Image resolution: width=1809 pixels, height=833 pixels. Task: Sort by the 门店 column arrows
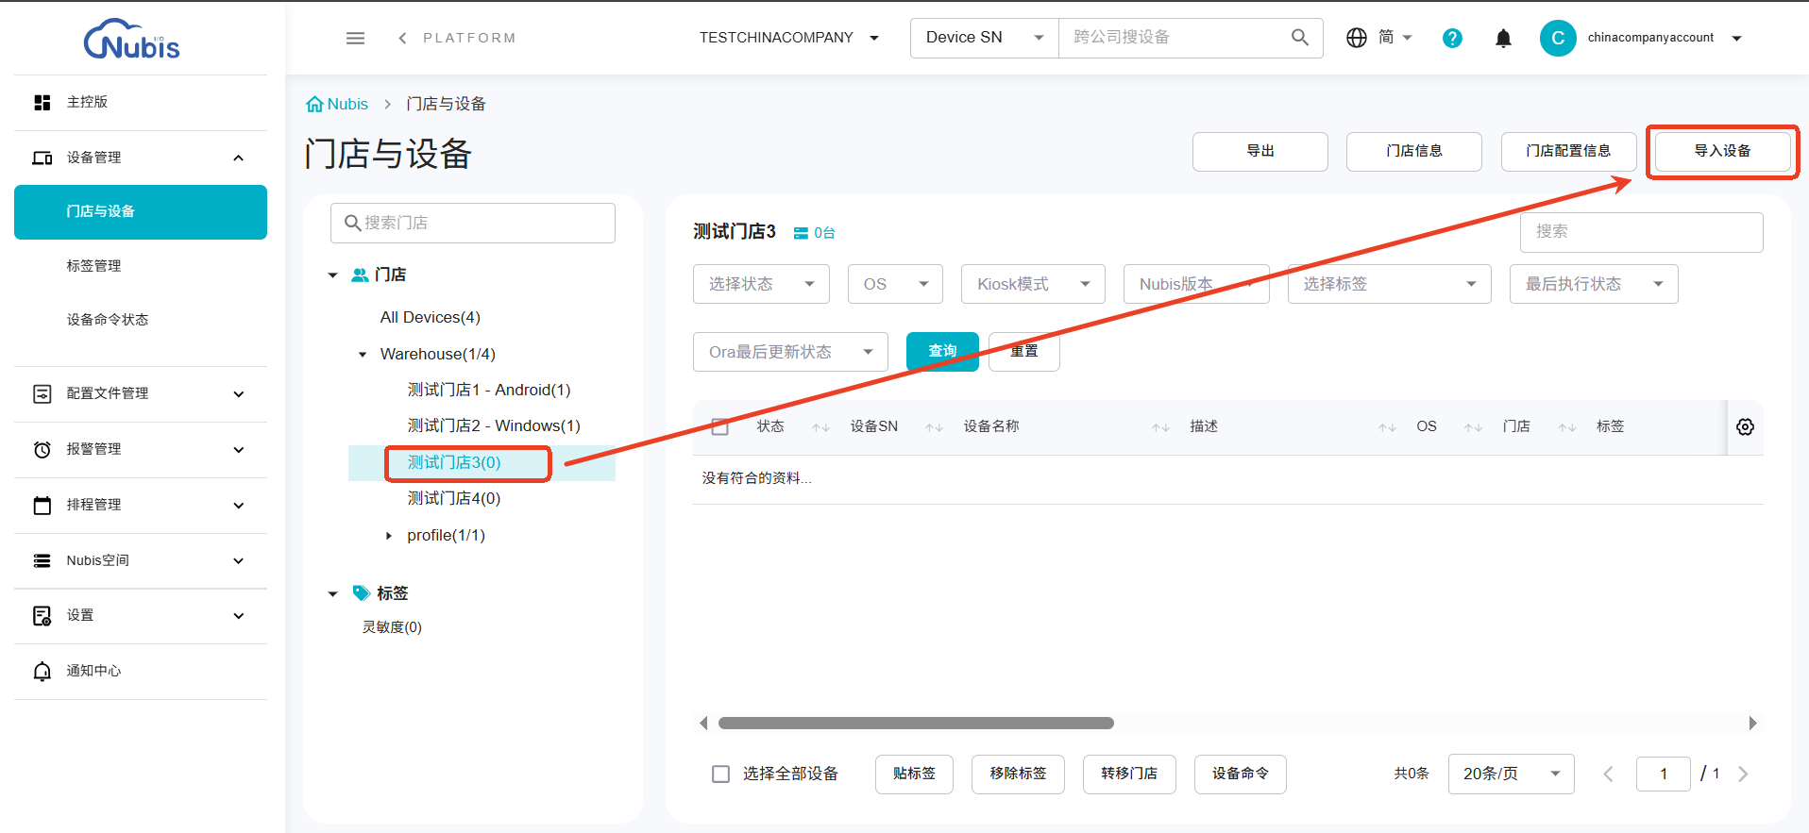point(1567,427)
